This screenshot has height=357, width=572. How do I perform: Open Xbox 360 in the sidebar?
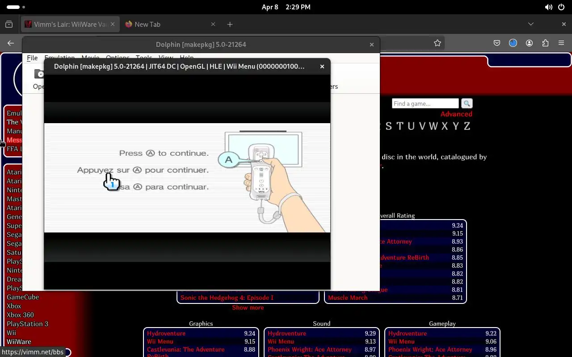click(20, 315)
